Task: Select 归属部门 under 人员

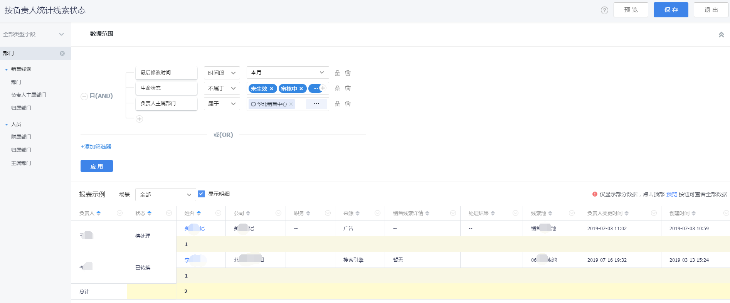Action: (21, 150)
